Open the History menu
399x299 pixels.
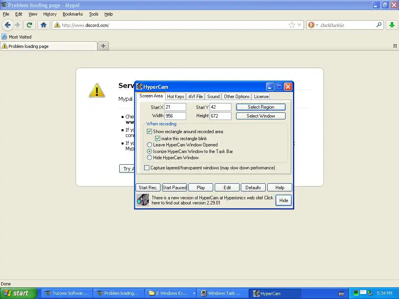[x=50, y=14]
